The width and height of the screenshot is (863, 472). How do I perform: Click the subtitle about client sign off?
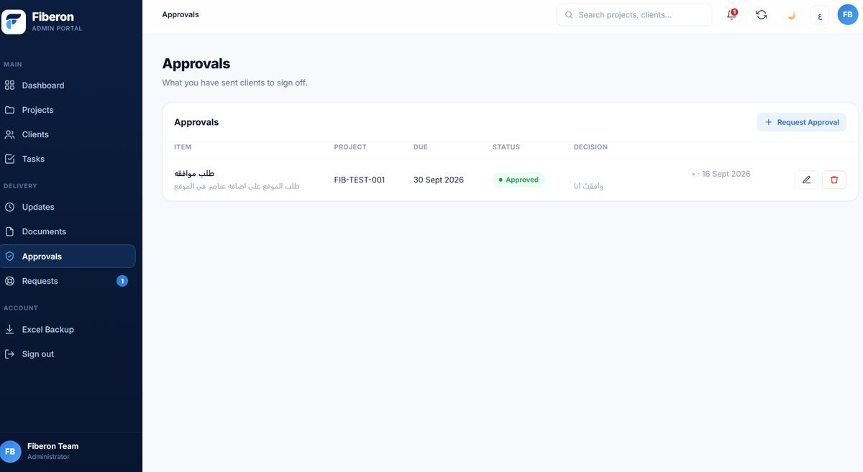point(234,83)
